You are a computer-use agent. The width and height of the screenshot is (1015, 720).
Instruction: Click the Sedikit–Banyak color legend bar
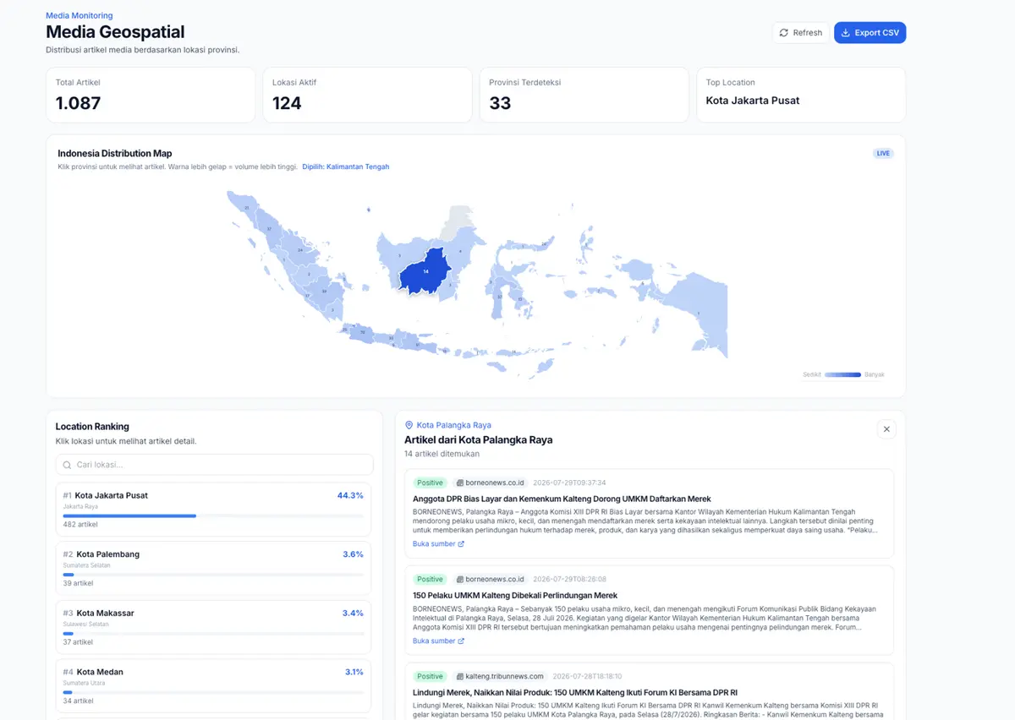(842, 374)
